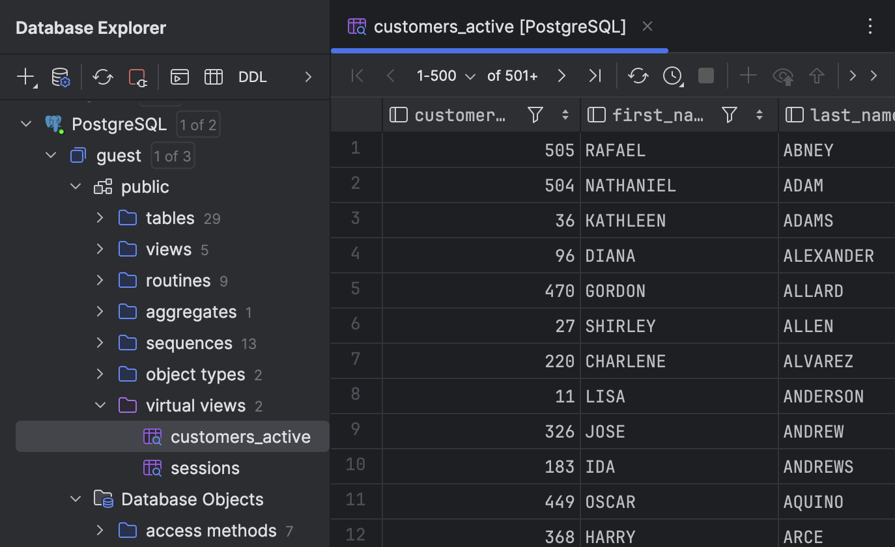
Task: Toggle the filter on customer_id column
Action: [535, 115]
